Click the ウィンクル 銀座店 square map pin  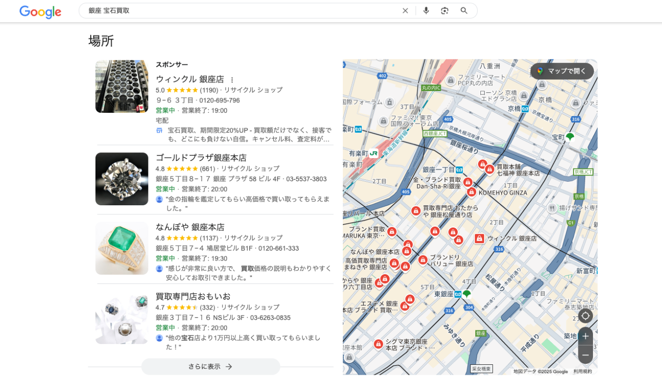click(x=479, y=239)
